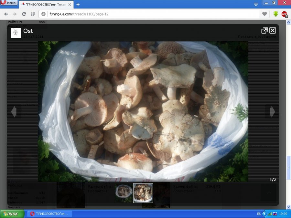Show the previous image with left arrow
Viewport: 291px width, 218px height.
point(14,112)
